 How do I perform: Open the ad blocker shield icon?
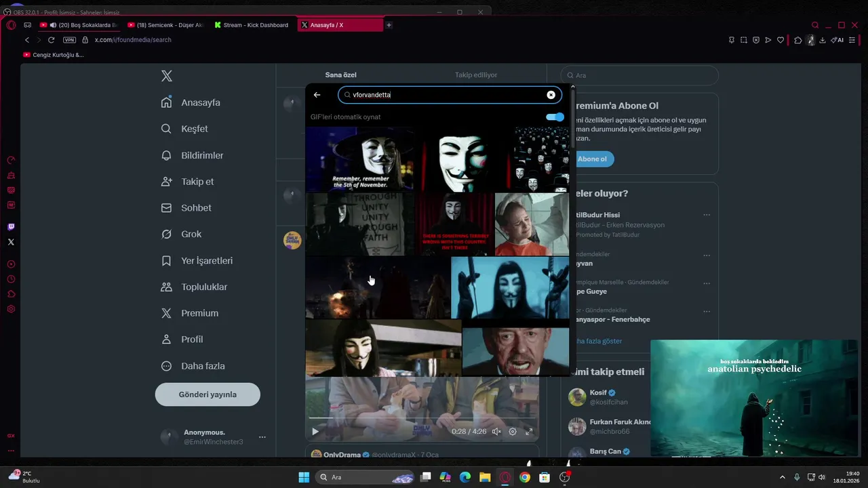[x=755, y=40]
